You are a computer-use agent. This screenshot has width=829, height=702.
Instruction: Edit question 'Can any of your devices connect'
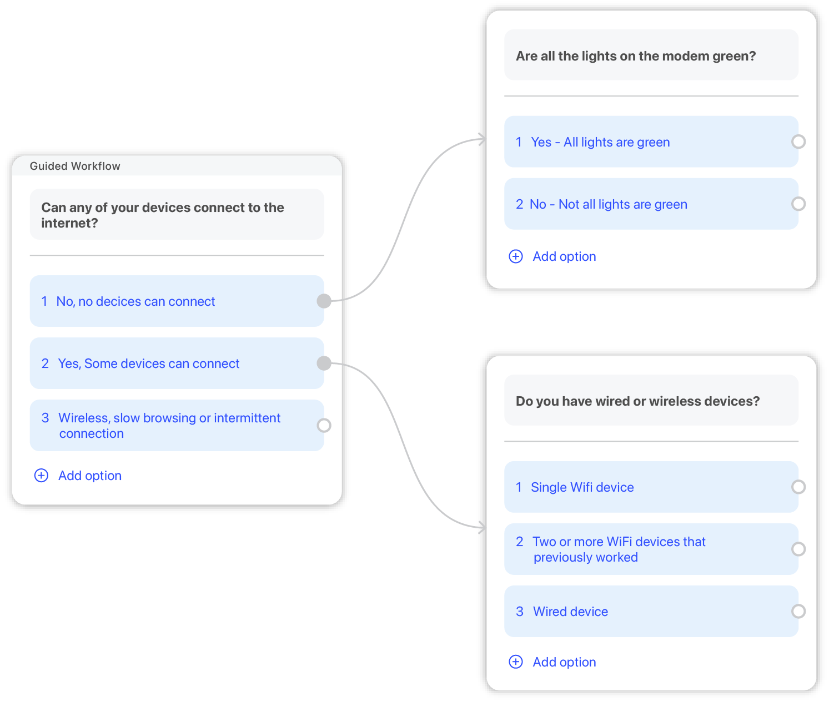tap(177, 215)
